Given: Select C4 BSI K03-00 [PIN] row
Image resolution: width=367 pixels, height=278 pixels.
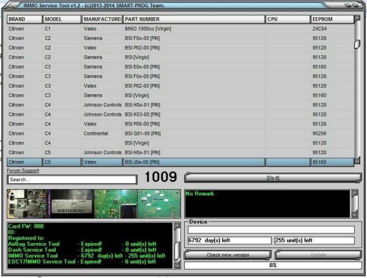Looking at the screenshot, I should click(180, 115).
